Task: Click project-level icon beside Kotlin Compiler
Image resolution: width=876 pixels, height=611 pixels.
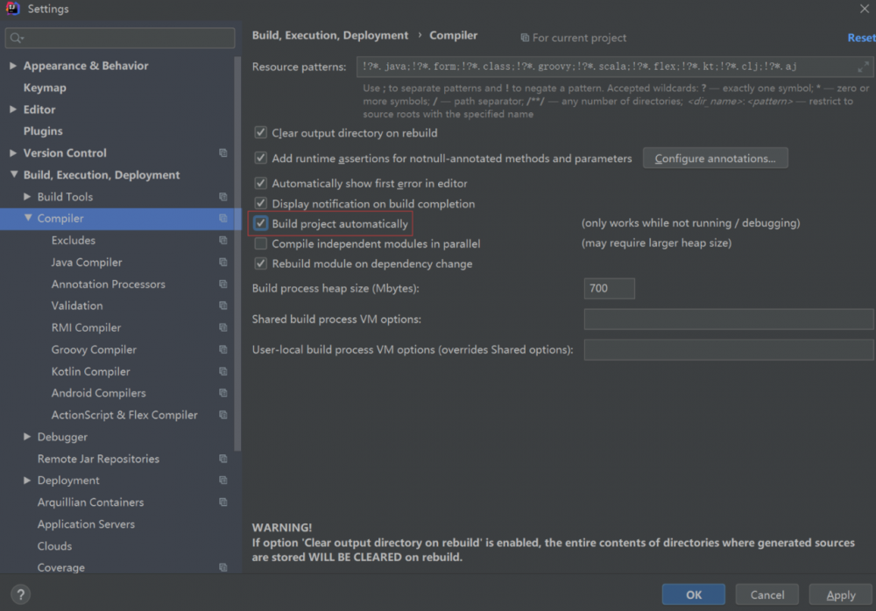Action: point(223,372)
